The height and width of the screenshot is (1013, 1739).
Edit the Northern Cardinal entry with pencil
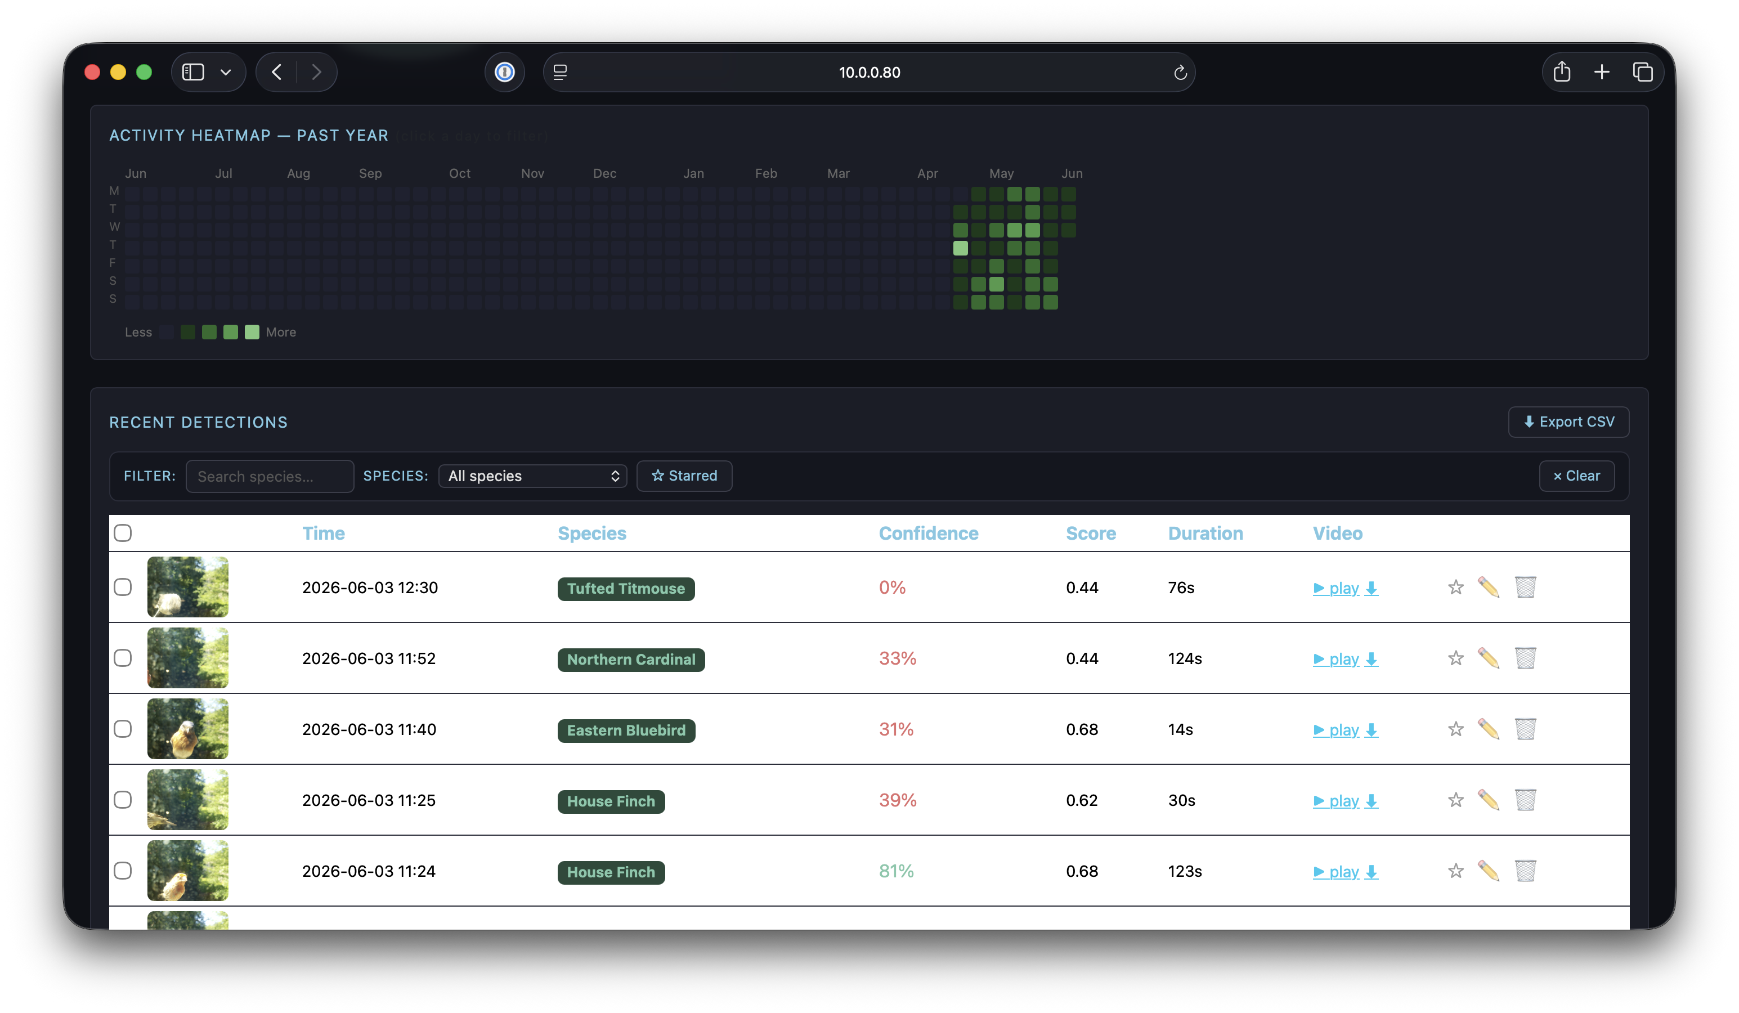coord(1489,658)
